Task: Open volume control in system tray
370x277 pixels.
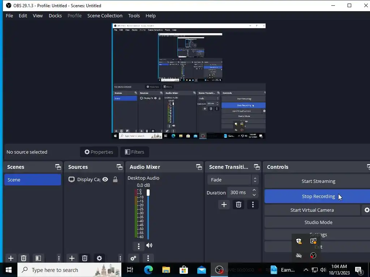Action: point(323,270)
